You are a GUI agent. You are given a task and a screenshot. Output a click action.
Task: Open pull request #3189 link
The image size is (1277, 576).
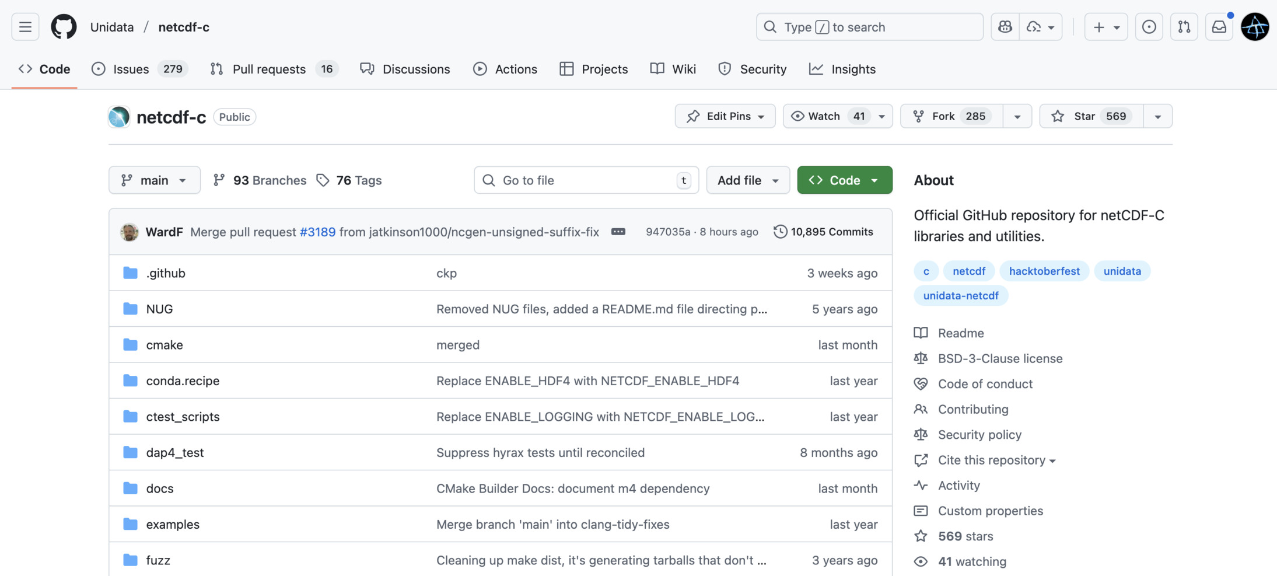coord(317,232)
